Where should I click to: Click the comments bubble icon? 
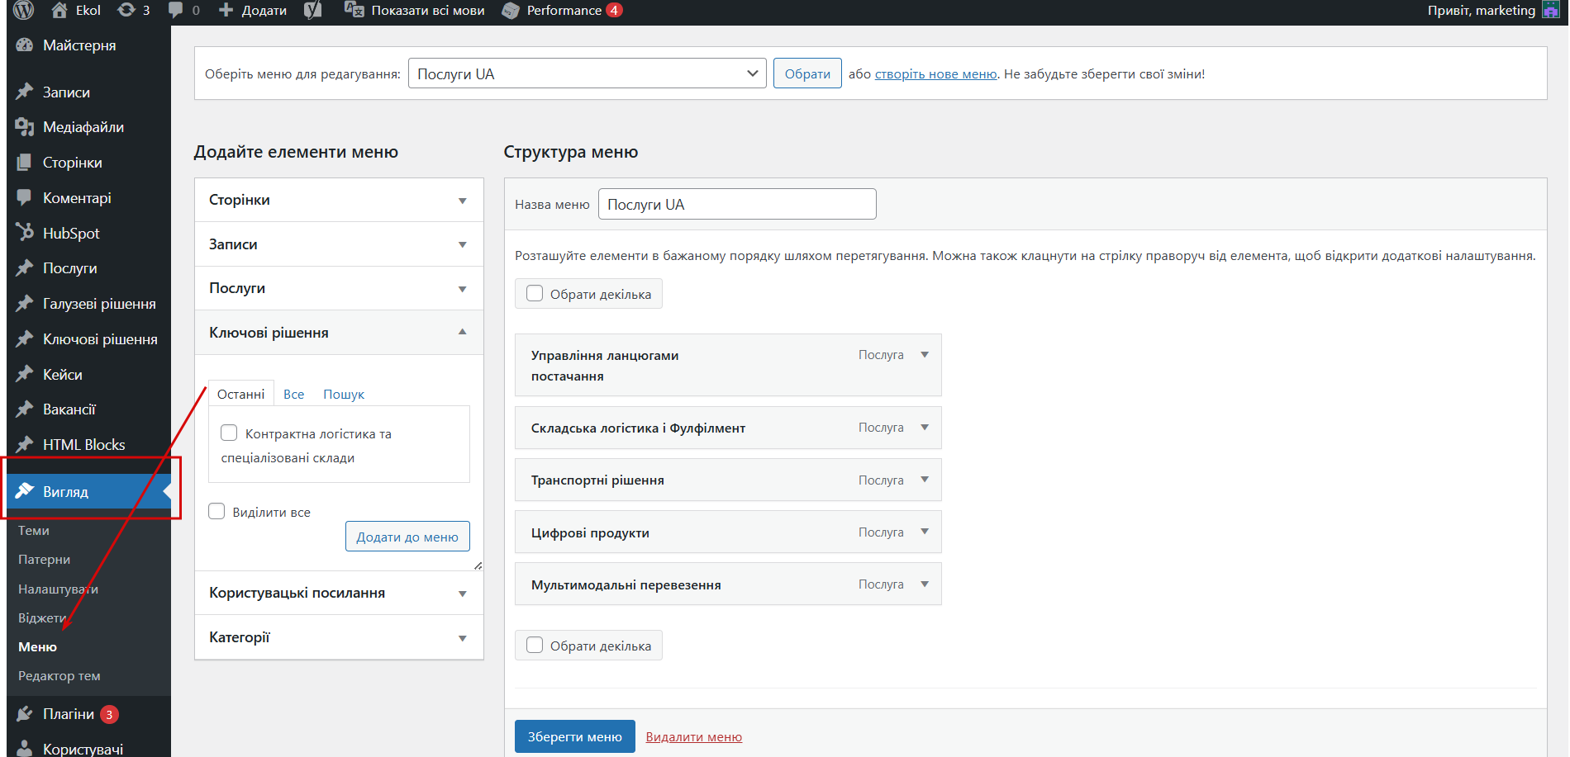coord(176,10)
